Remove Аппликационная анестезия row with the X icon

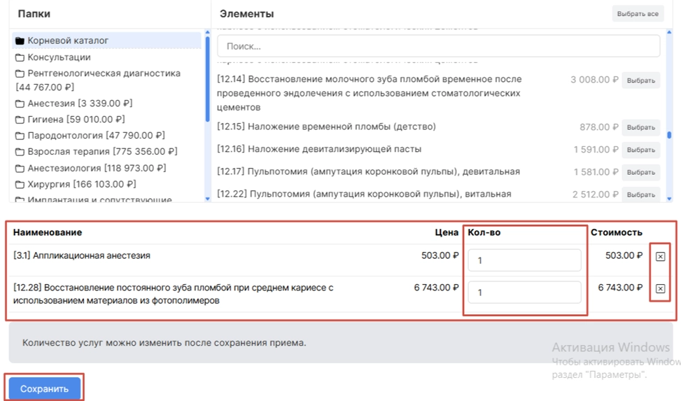(660, 257)
